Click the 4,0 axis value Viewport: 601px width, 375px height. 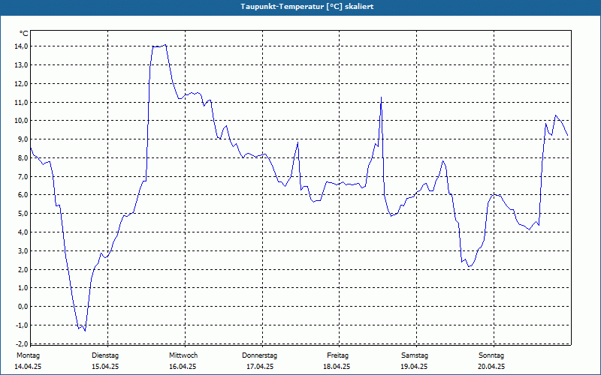point(23,232)
